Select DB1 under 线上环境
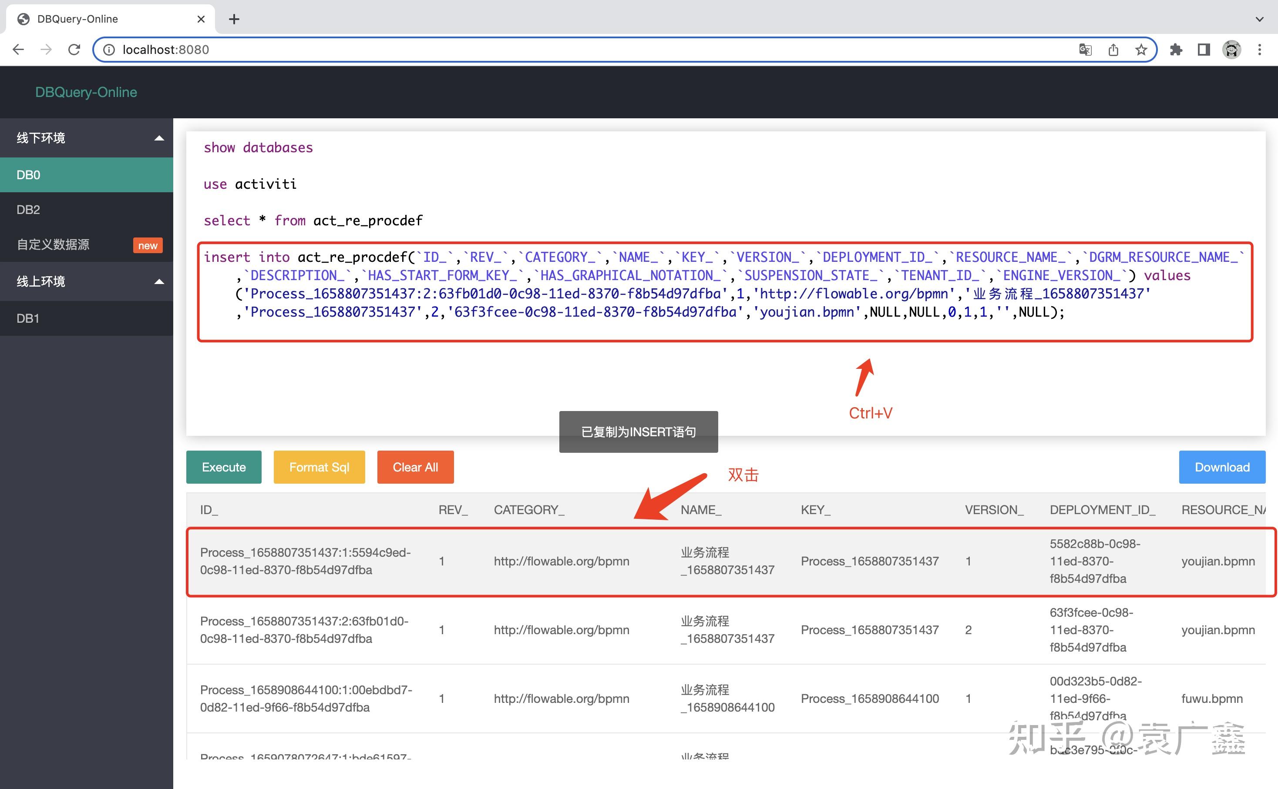 28,318
